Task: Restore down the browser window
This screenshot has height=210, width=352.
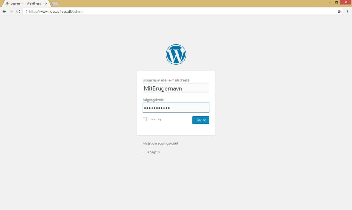Action: [x=337, y=2]
